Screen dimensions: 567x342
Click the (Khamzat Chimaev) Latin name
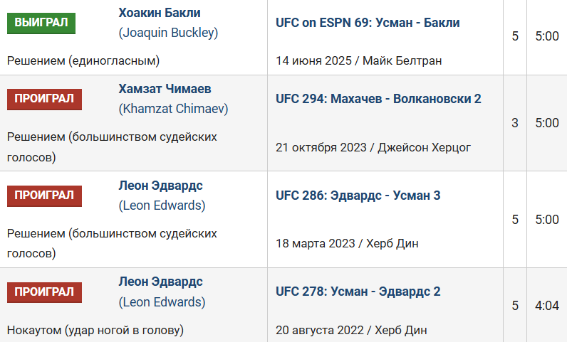[x=172, y=109]
